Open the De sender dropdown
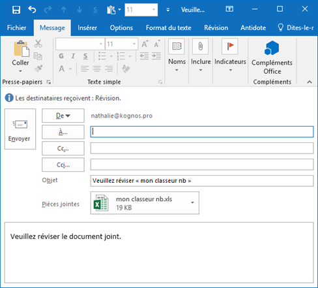The height and width of the screenshot is (288, 318). (63, 116)
